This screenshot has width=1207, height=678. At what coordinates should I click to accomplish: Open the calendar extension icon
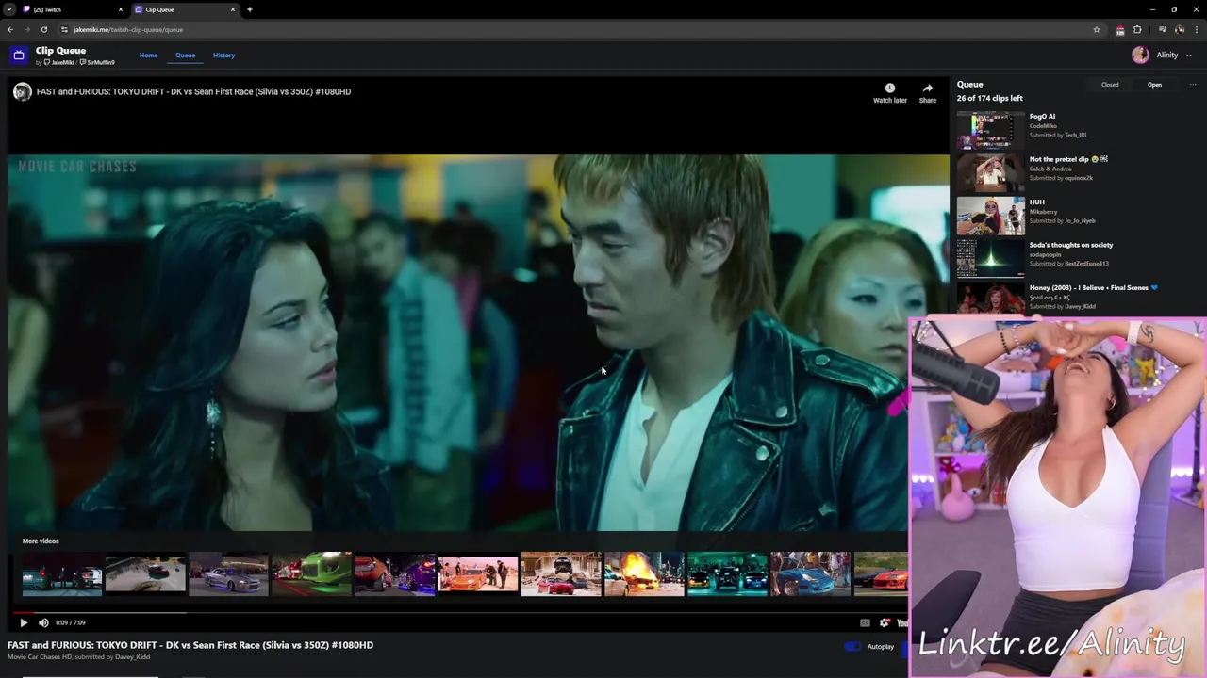pos(1119,30)
